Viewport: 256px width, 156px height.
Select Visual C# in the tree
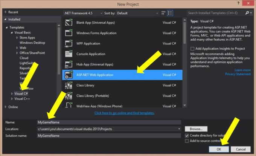[x=21, y=93]
